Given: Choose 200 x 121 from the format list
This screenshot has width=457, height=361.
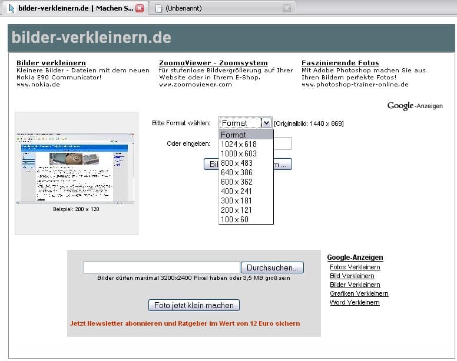Looking at the screenshot, I should pyautogui.click(x=246, y=210).
